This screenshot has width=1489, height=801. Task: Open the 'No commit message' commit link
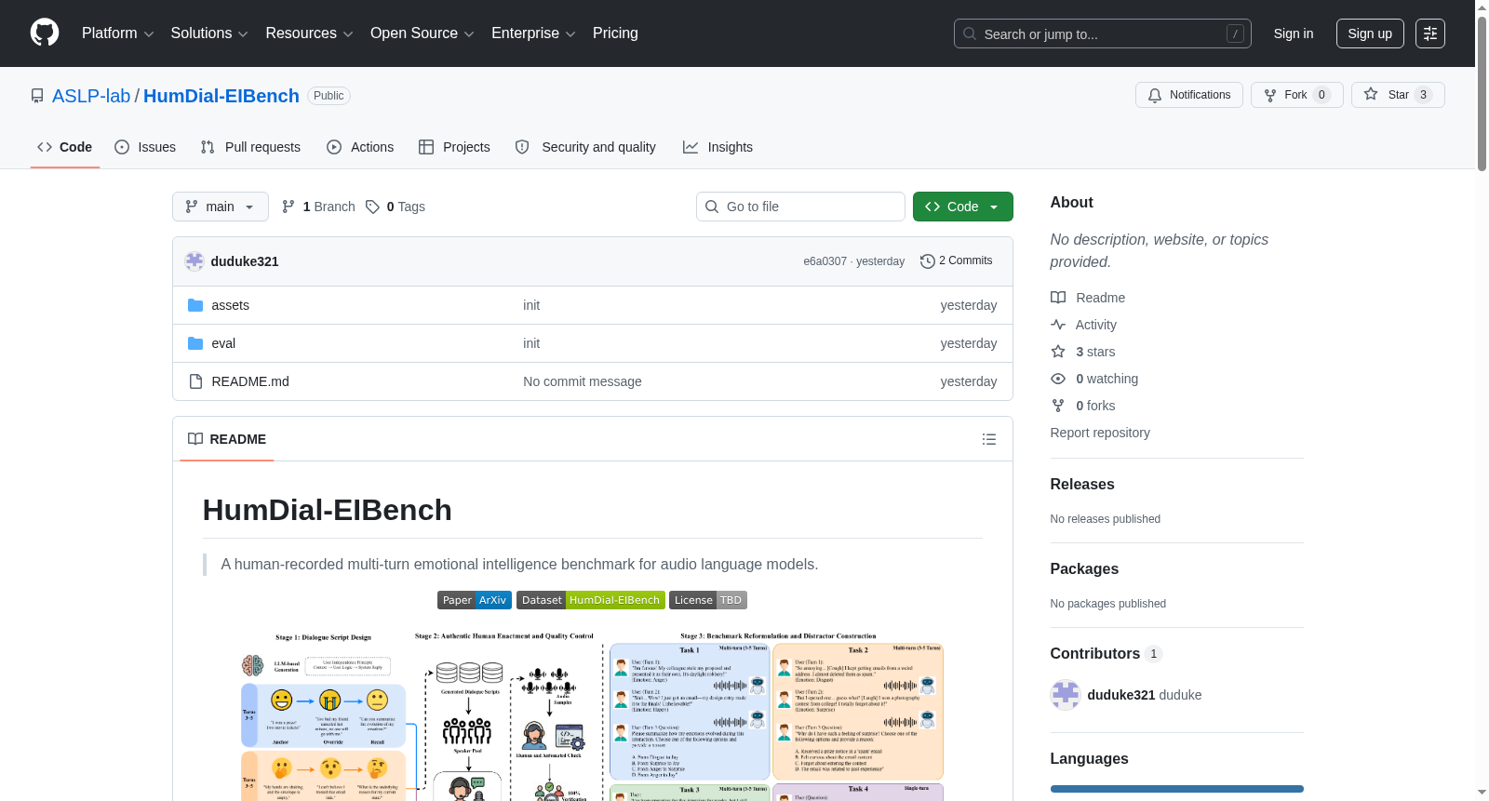pyautogui.click(x=583, y=381)
